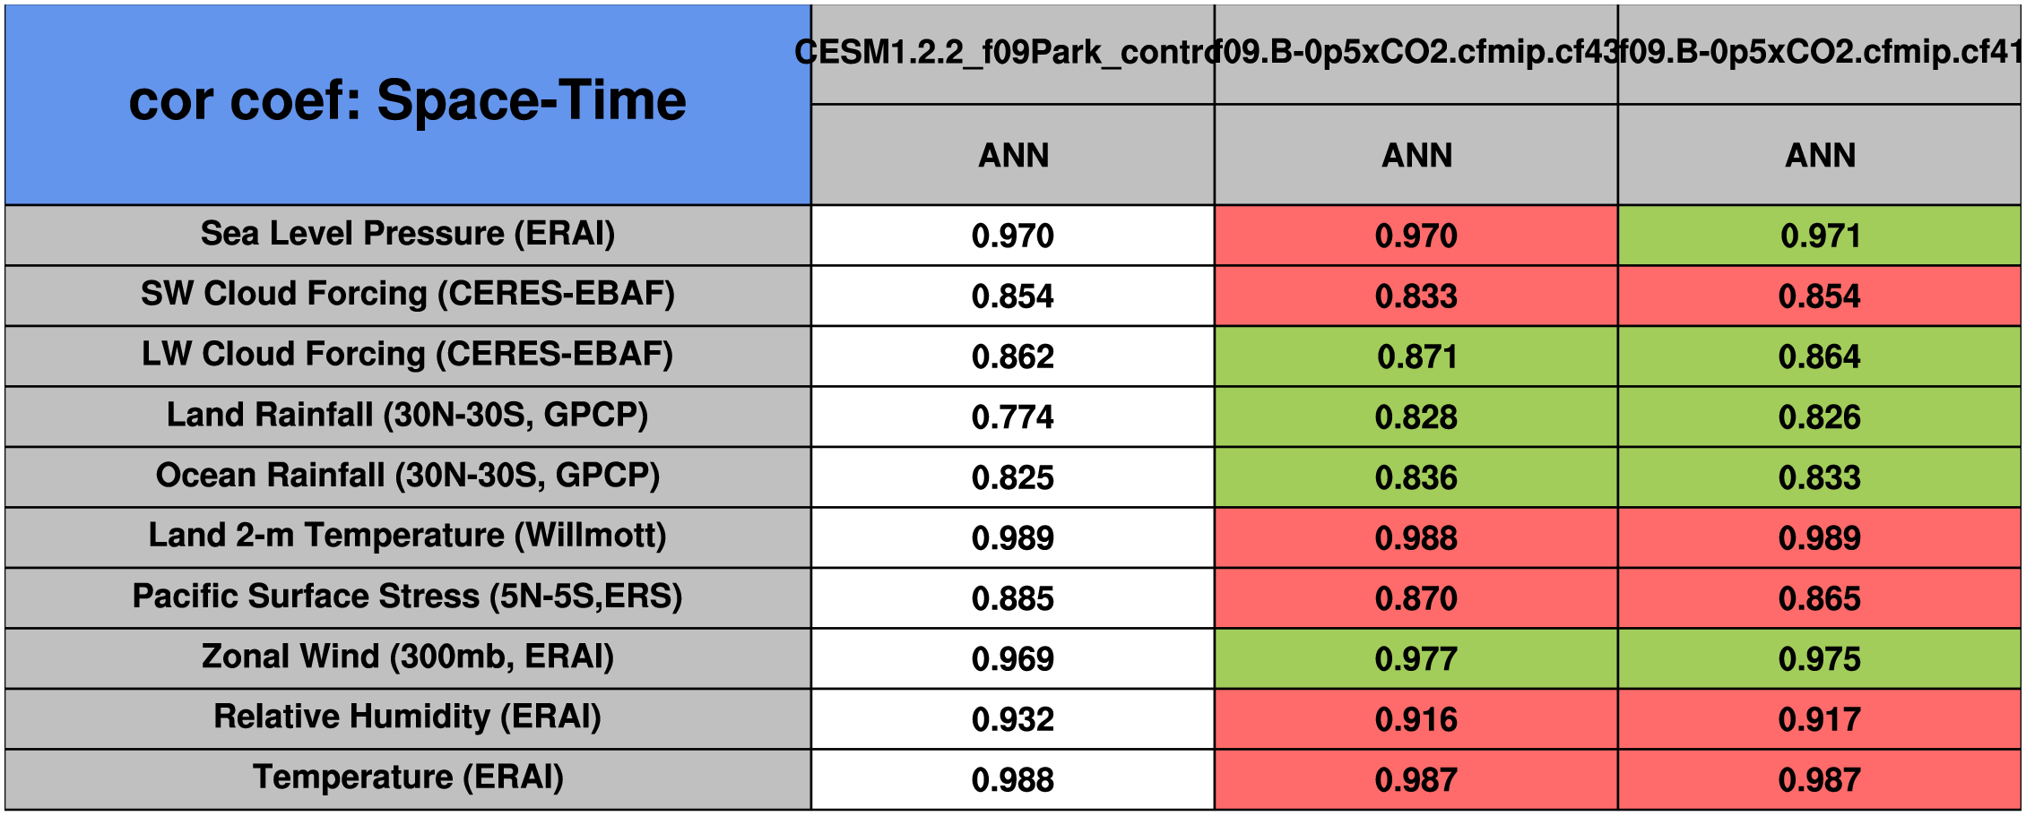Select the Relative Humidity (ERAI) row label
This screenshot has width=2026, height=816.
pyautogui.click(x=408, y=717)
